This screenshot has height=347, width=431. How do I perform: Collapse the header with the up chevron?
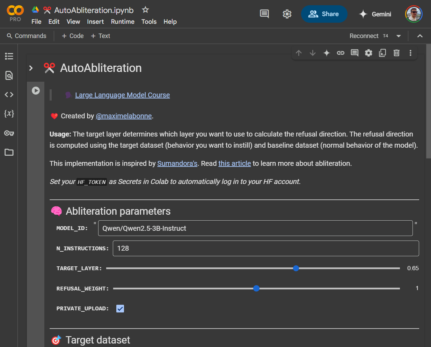(x=420, y=36)
